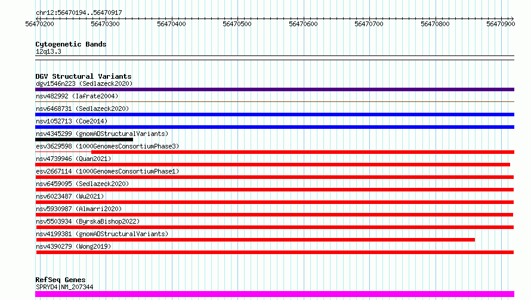Click the blue nsv1052713 variant bar

tap(274, 127)
